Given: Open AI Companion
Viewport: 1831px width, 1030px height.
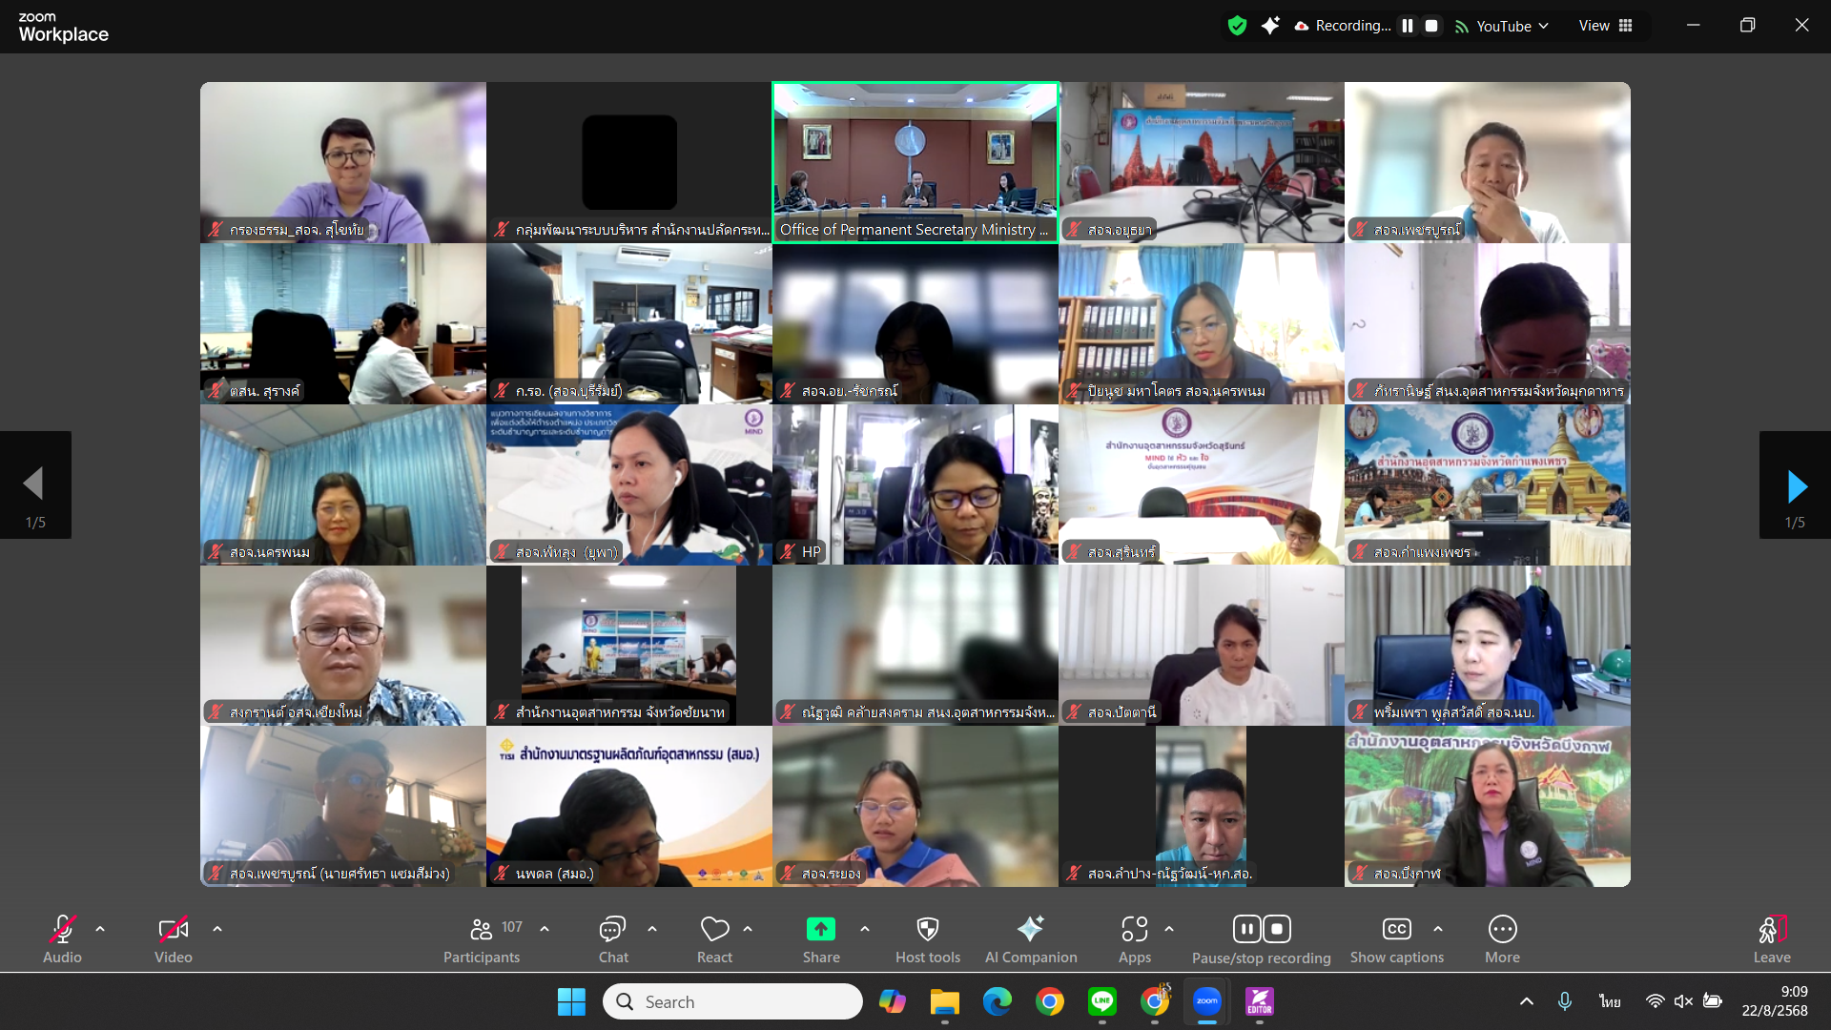Looking at the screenshot, I should click(x=1030, y=930).
